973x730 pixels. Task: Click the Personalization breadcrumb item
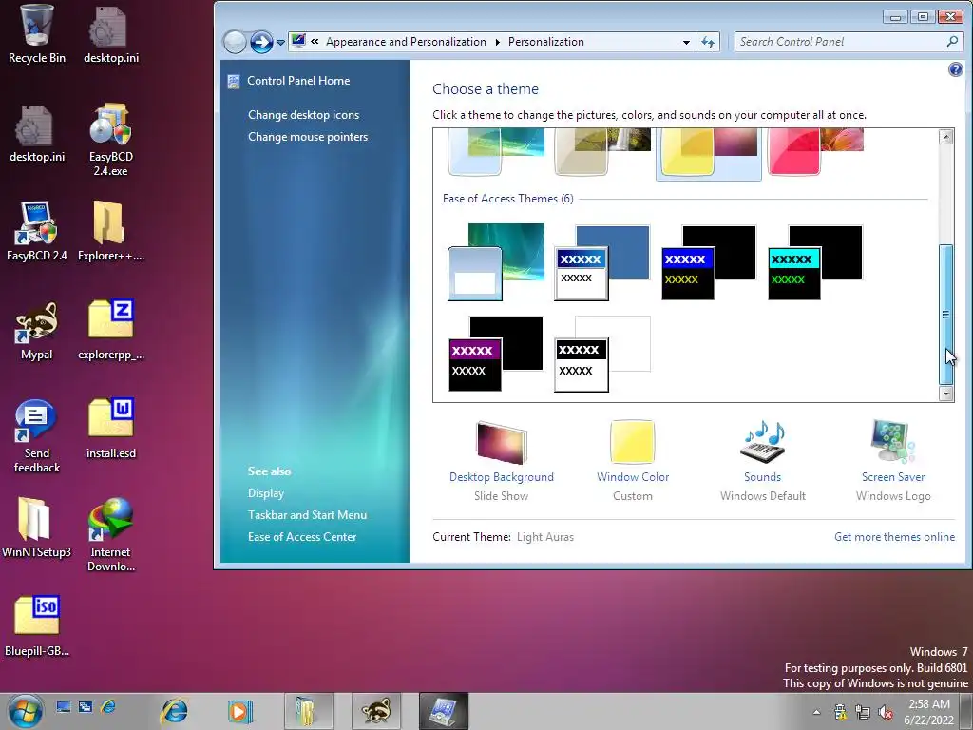pos(546,42)
